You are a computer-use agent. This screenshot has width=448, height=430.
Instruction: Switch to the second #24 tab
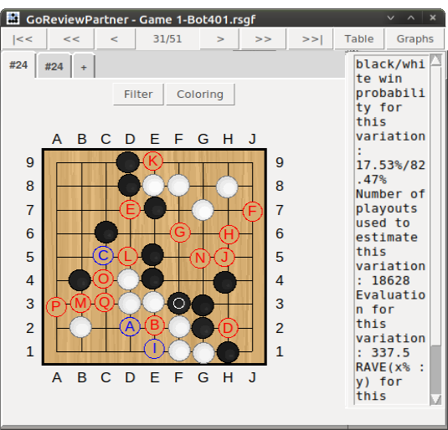(x=54, y=66)
